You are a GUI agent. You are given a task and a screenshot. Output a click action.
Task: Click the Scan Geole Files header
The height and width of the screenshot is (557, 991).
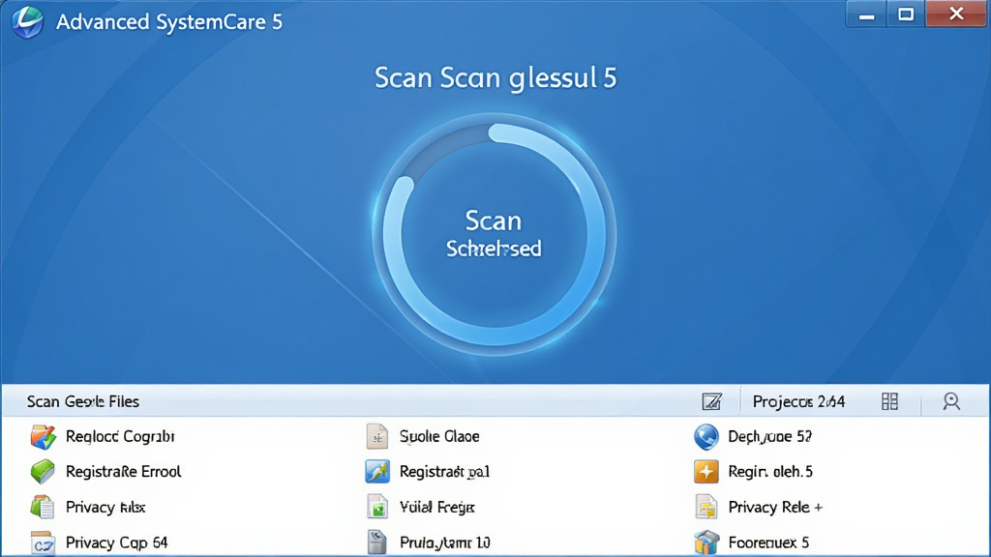[x=83, y=401]
